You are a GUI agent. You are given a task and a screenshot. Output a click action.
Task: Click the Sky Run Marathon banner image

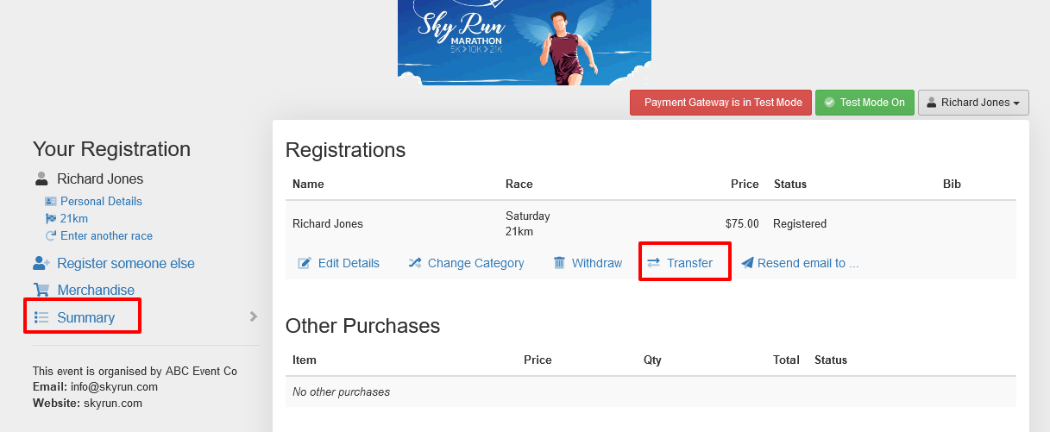(524, 42)
